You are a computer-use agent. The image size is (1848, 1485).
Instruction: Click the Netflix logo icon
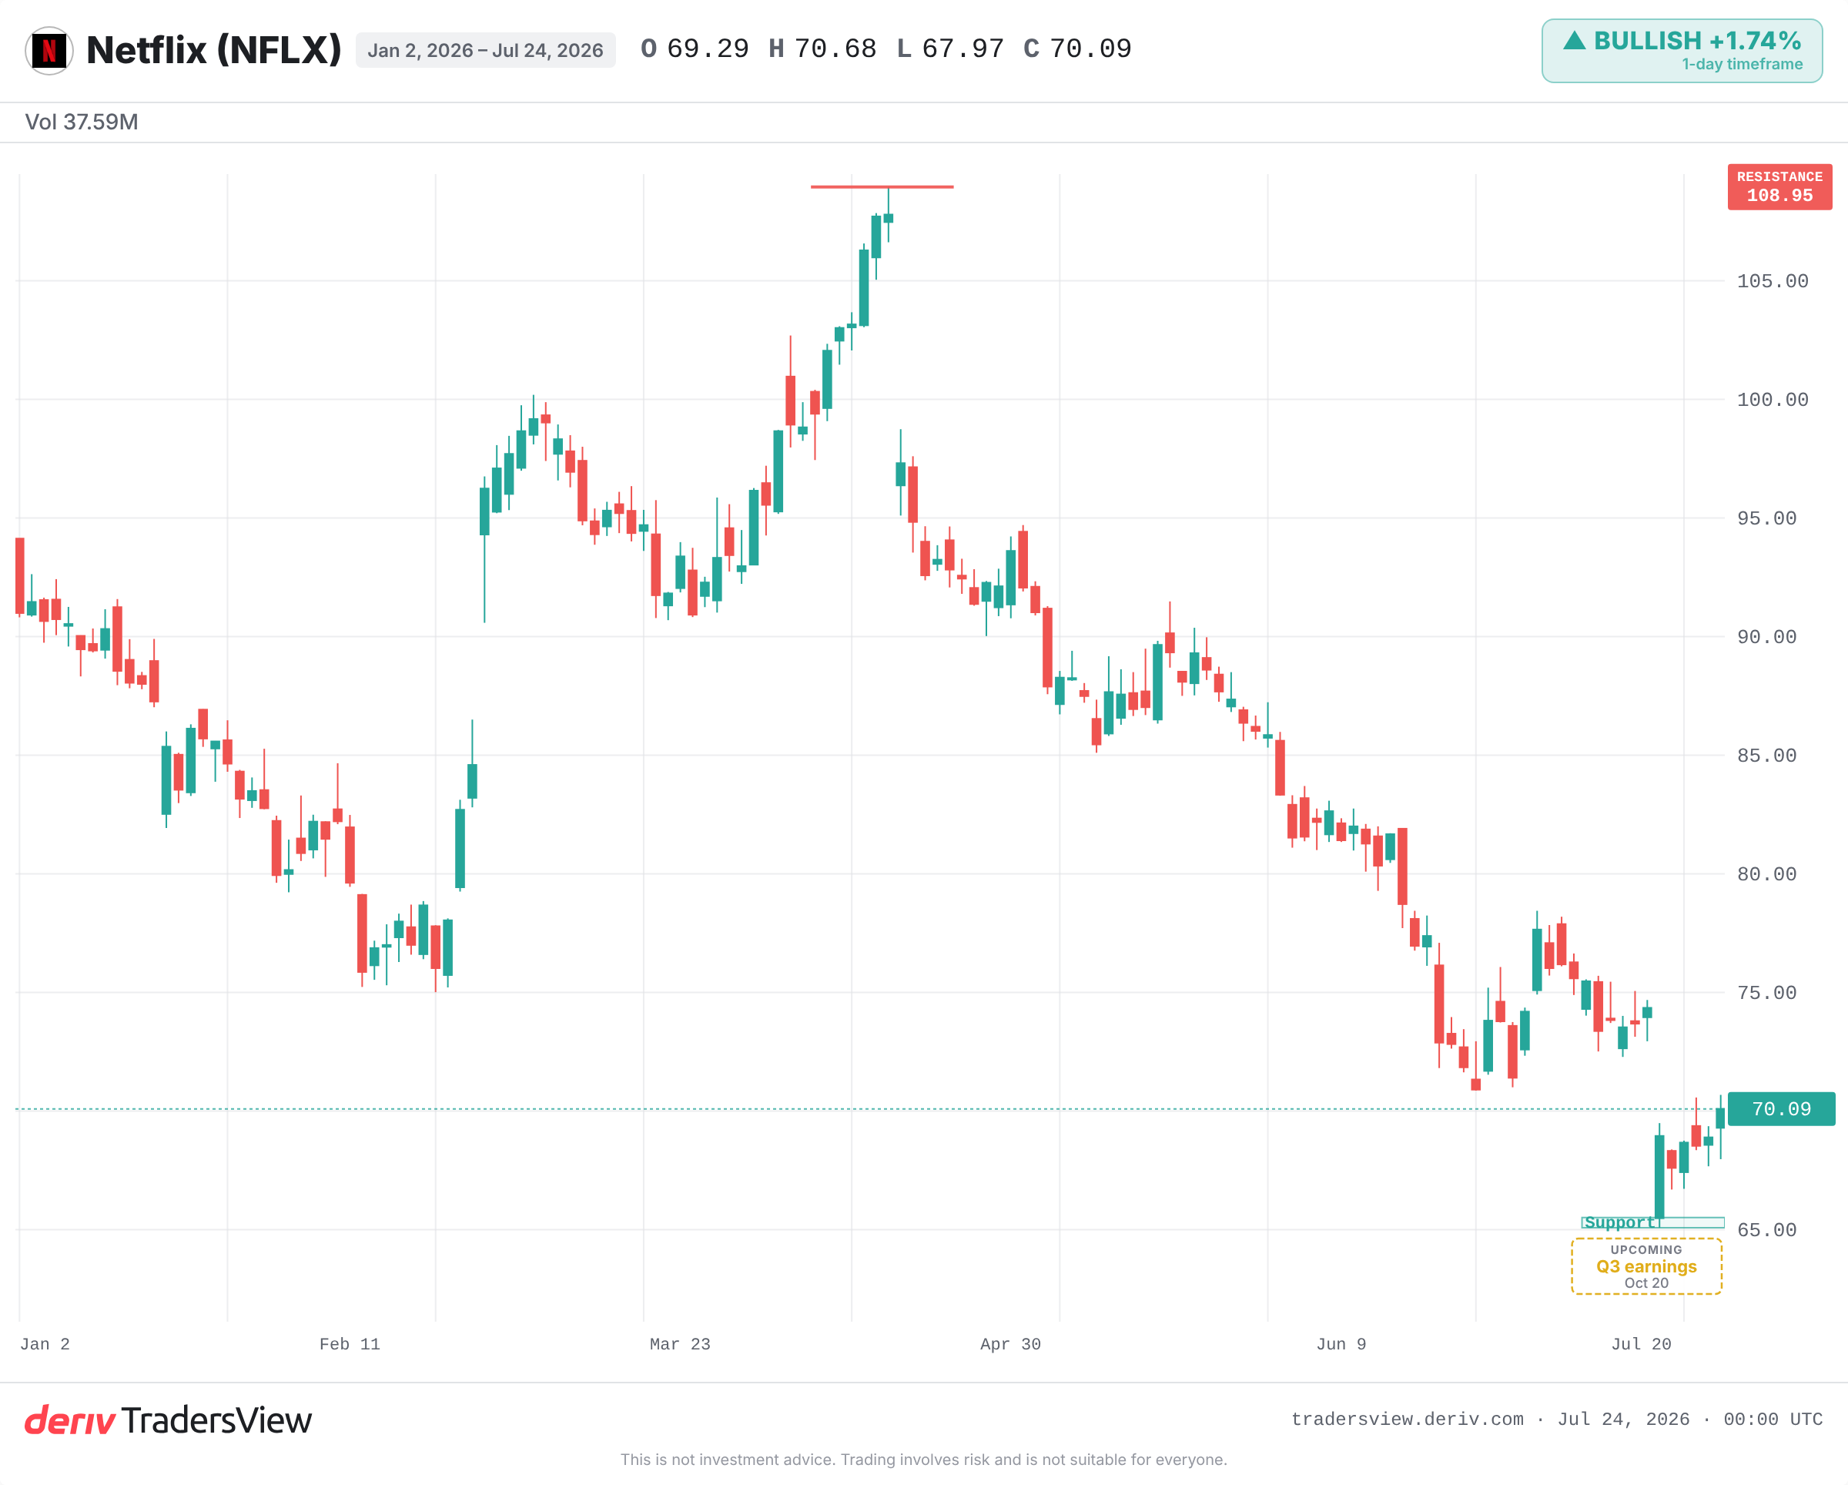pyautogui.click(x=49, y=51)
